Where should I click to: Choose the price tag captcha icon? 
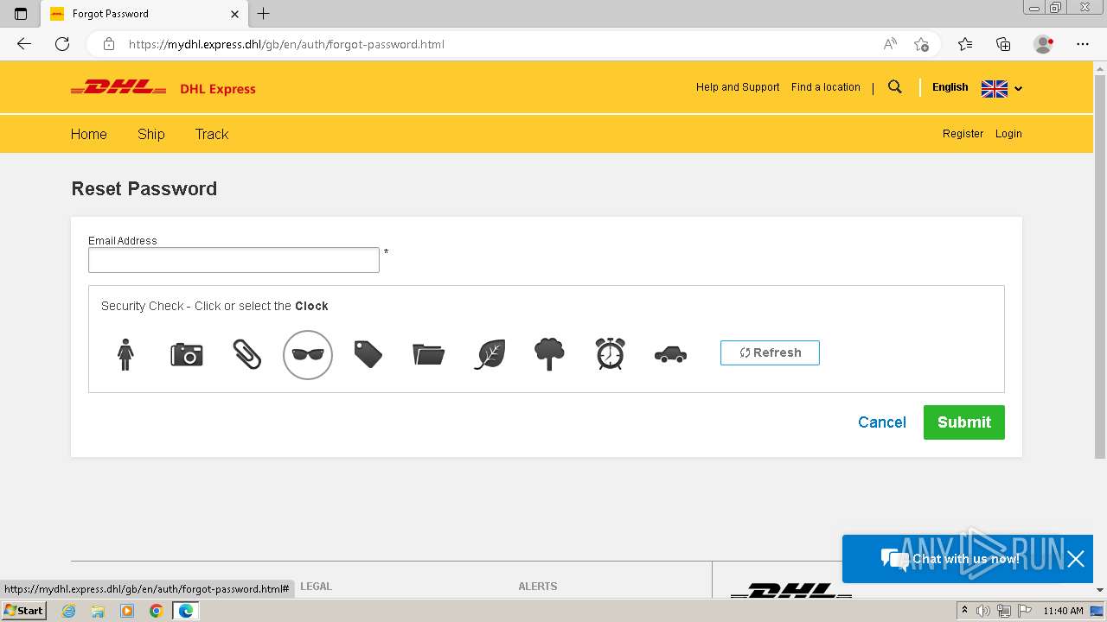[368, 354]
